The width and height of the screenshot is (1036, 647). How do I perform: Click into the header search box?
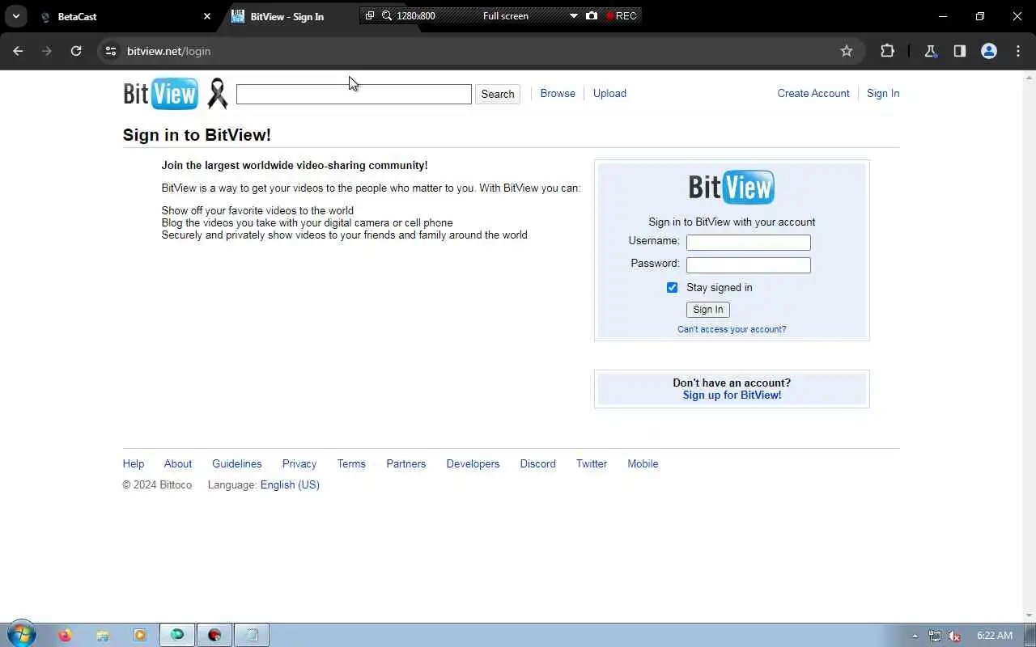pos(354,94)
